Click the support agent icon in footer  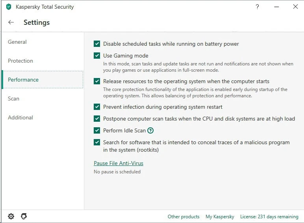pos(24,216)
